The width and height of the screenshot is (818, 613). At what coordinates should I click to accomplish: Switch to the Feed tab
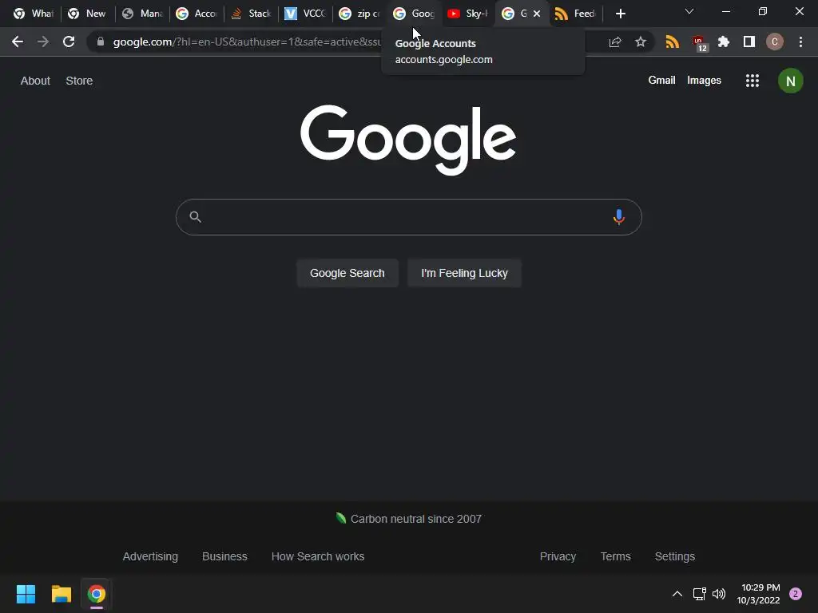click(576, 14)
